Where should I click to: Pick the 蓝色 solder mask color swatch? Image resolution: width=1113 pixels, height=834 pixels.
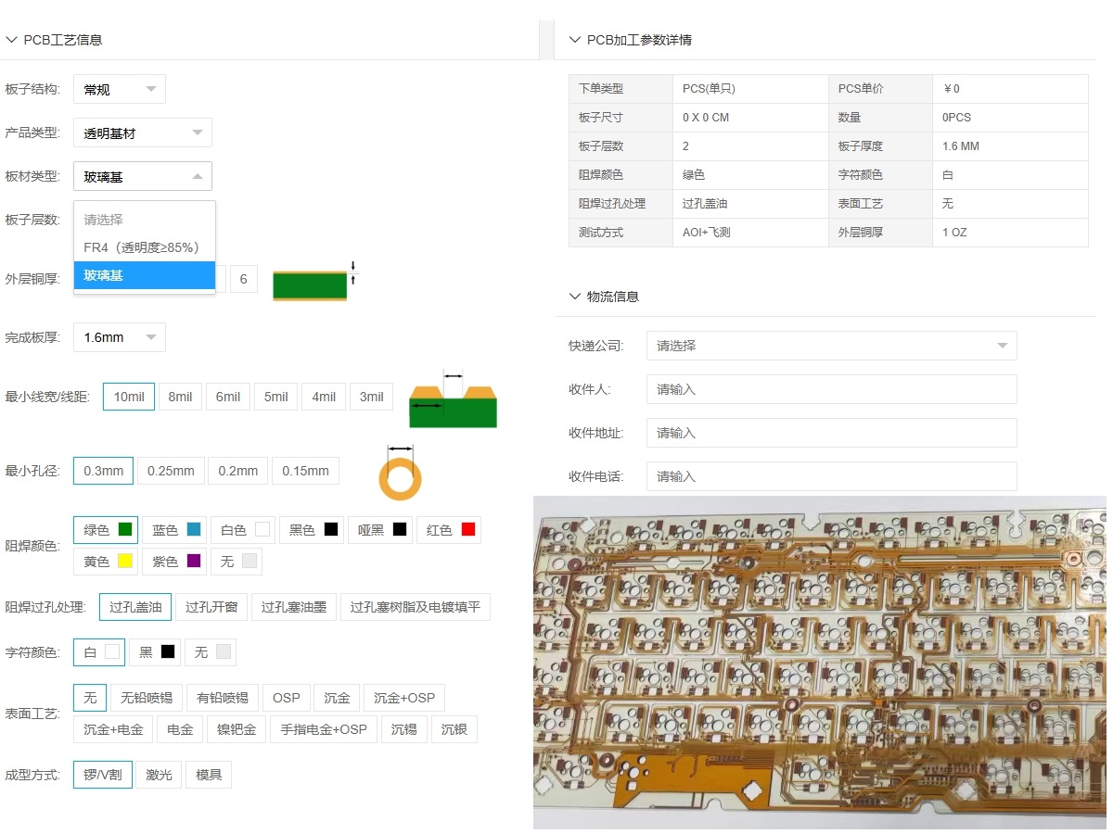(x=174, y=529)
